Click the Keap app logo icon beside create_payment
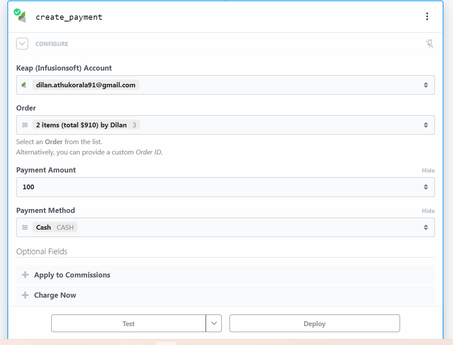This screenshot has height=345, width=453. pos(22,17)
